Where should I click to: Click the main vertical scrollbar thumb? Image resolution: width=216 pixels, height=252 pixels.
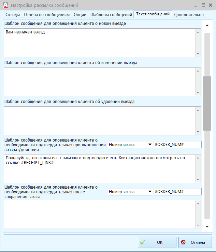207,103
